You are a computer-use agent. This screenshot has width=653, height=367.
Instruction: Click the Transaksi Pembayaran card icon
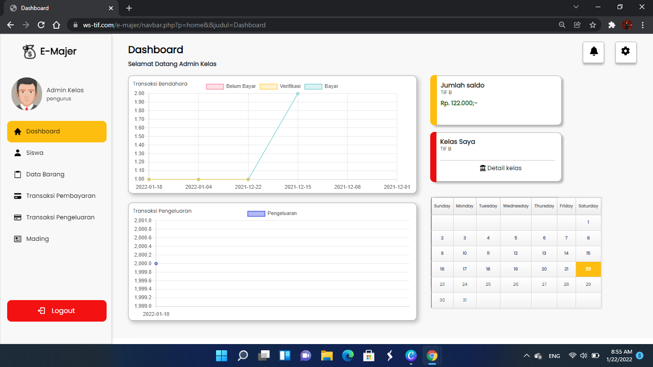pyautogui.click(x=18, y=196)
